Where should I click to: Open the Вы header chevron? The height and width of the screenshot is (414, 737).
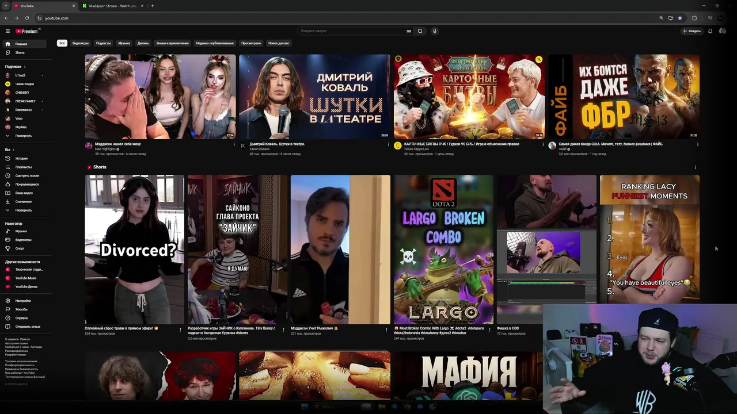13,149
